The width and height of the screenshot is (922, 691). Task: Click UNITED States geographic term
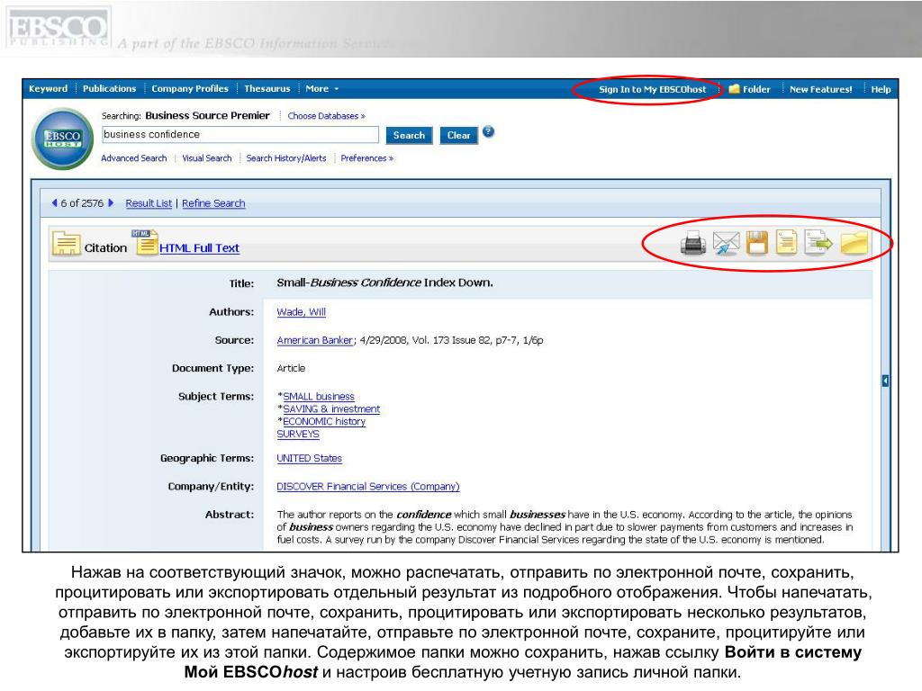(x=310, y=458)
